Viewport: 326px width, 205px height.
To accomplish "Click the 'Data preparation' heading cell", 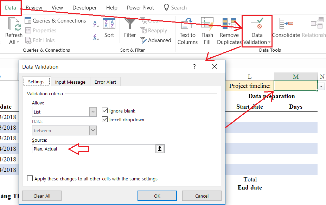I will [x=271, y=96].
